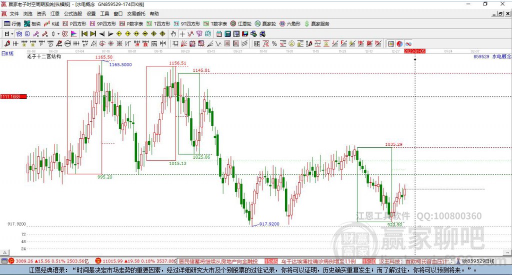Click Shenzhen index 11015.99 status entry
Image resolution: width=512 pixels, height=275 pixels.
click(x=136, y=261)
